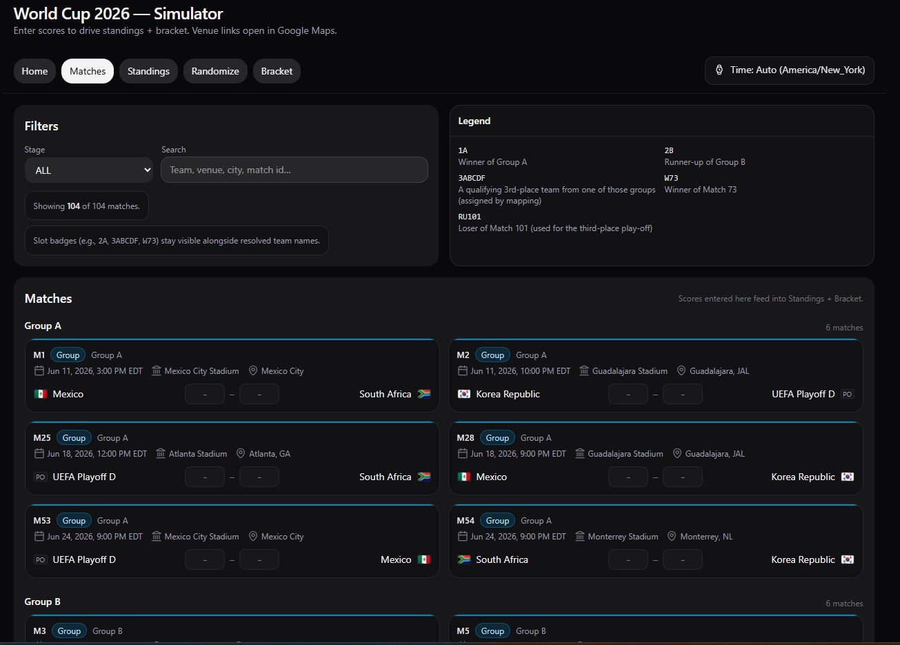This screenshot has width=900, height=645.
Task: Click the 'Group A' section heading
Action: 43,326
